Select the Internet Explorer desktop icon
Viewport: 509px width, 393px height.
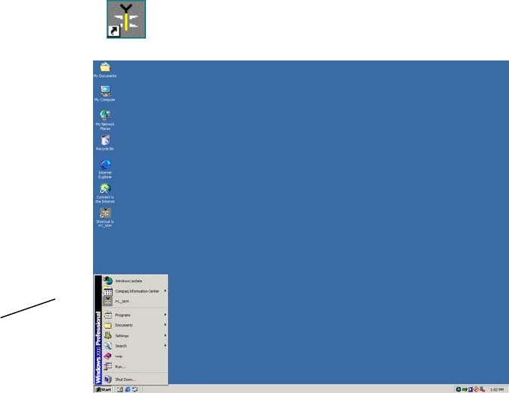tap(105, 169)
